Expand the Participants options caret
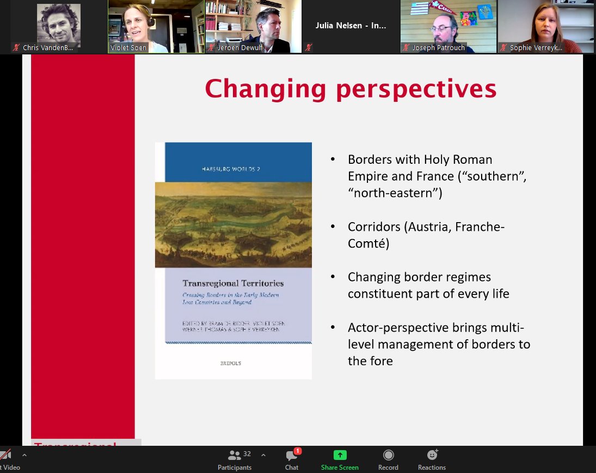The width and height of the screenshot is (596, 473). tap(263, 454)
